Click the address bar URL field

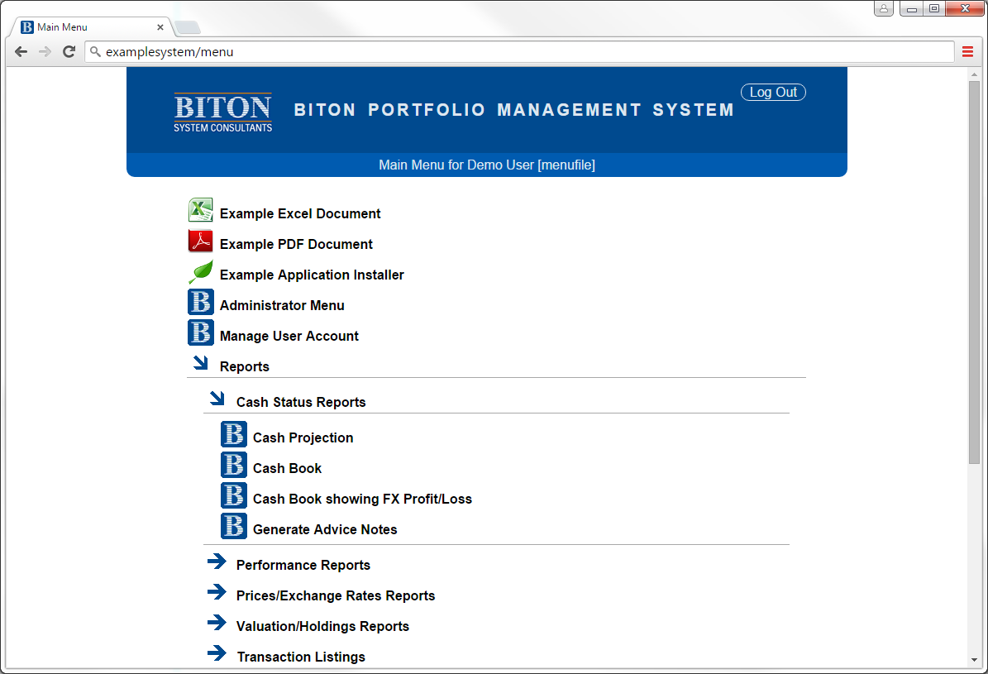pyautogui.click(x=519, y=52)
